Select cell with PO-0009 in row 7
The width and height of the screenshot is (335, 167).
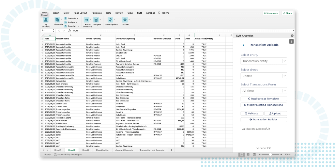[164, 55]
